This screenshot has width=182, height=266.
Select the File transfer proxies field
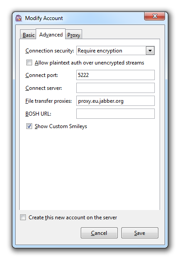tap(116, 101)
